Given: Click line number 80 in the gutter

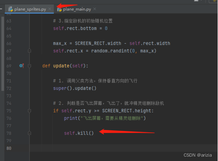Looking at the screenshot, I should [x=9, y=148].
